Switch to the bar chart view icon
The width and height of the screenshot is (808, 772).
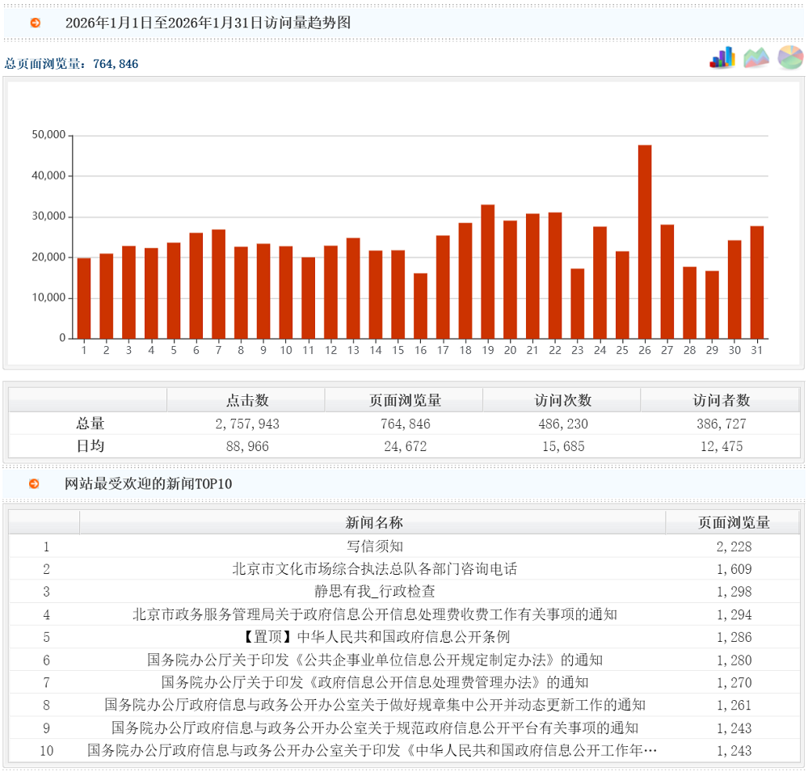(x=722, y=57)
